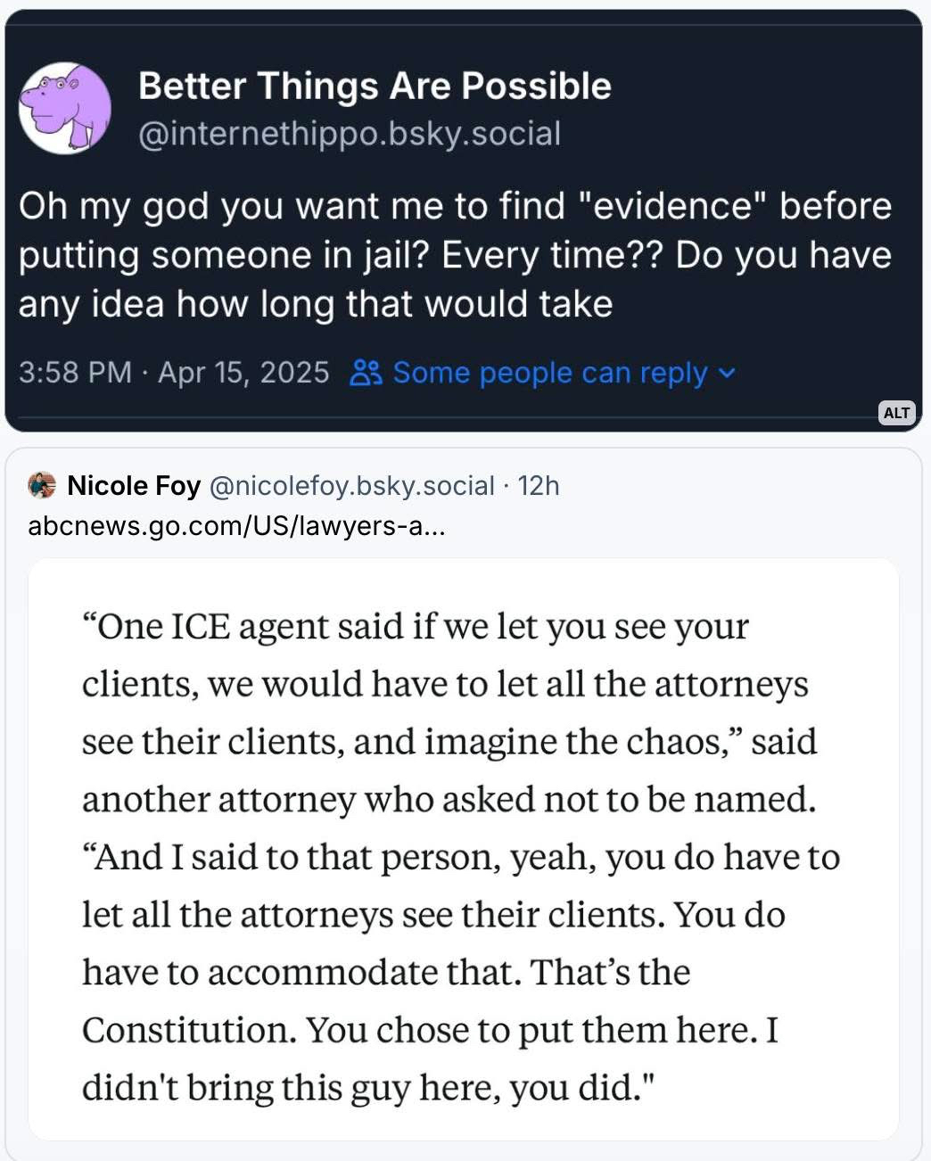Click the word "Constitution" in the excerpt
The height and width of the screenshot is (1161, 931).
[x=189, y=1031]
